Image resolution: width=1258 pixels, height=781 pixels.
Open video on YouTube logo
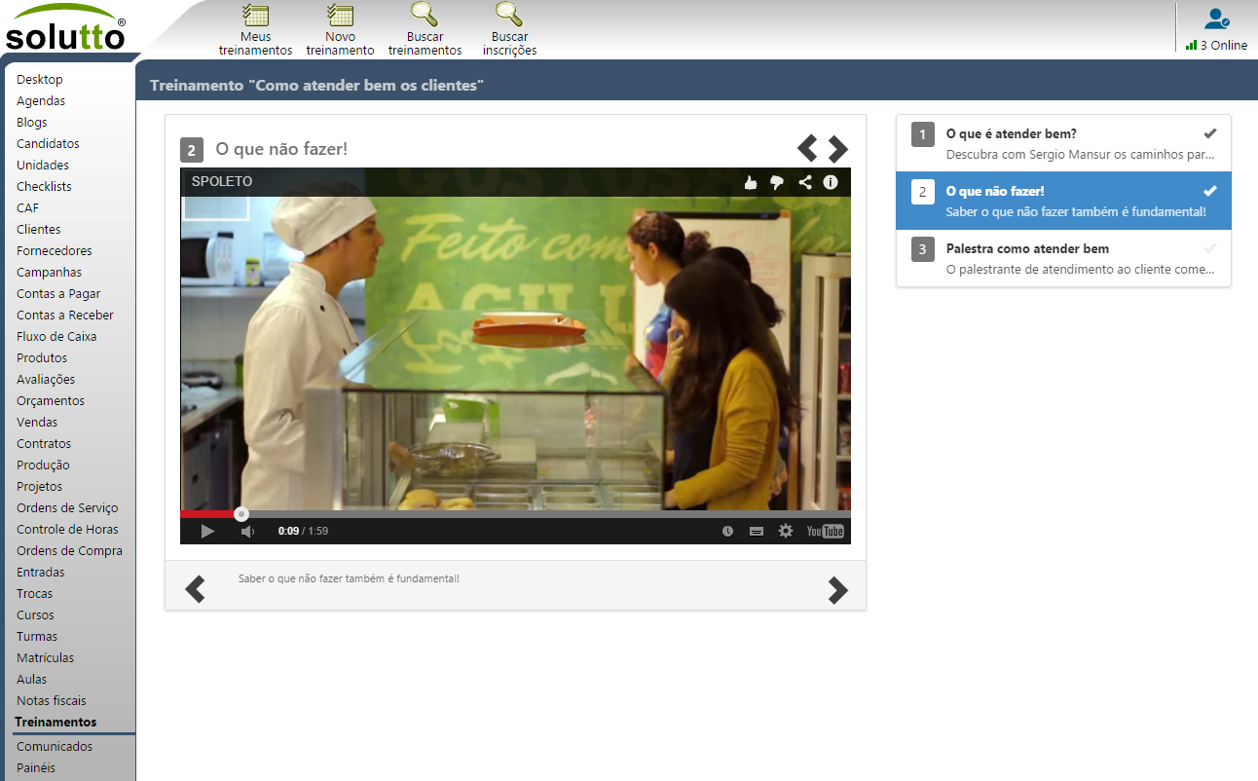click(x=826, y=531)
